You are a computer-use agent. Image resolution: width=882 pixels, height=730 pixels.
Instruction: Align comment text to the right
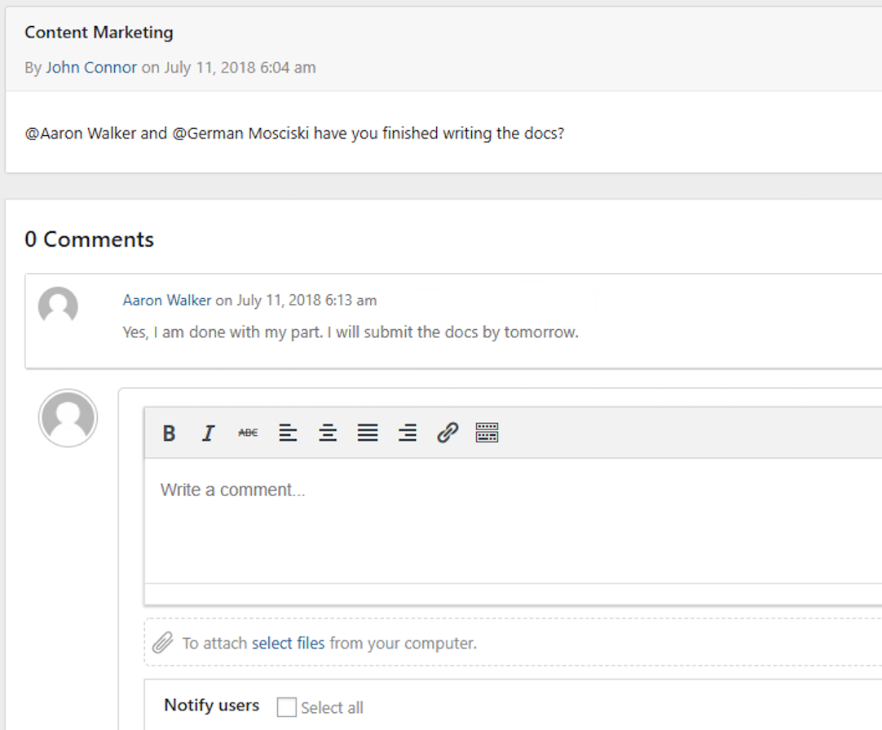[x=408, y=433]
